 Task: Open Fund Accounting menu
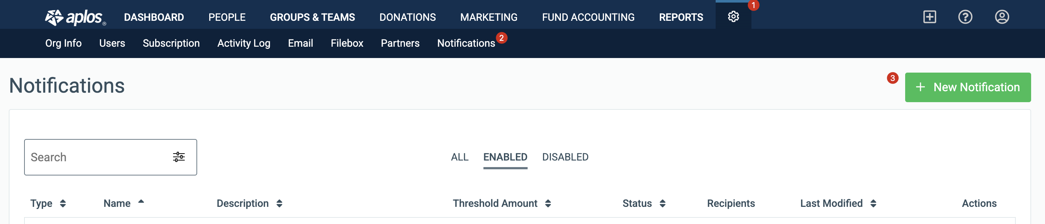pyautogui.click(x=588, y=17)
